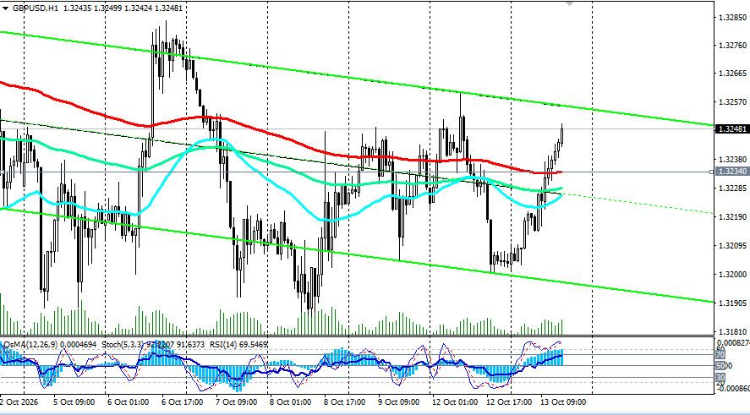
Task: Click the 1.31905 price scale label
Action: 732,303
